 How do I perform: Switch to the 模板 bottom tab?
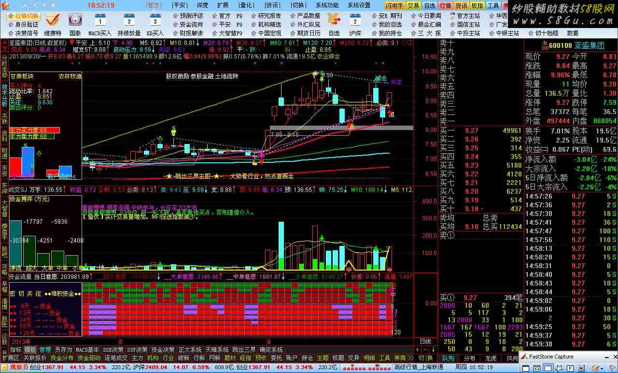(30, 349)
